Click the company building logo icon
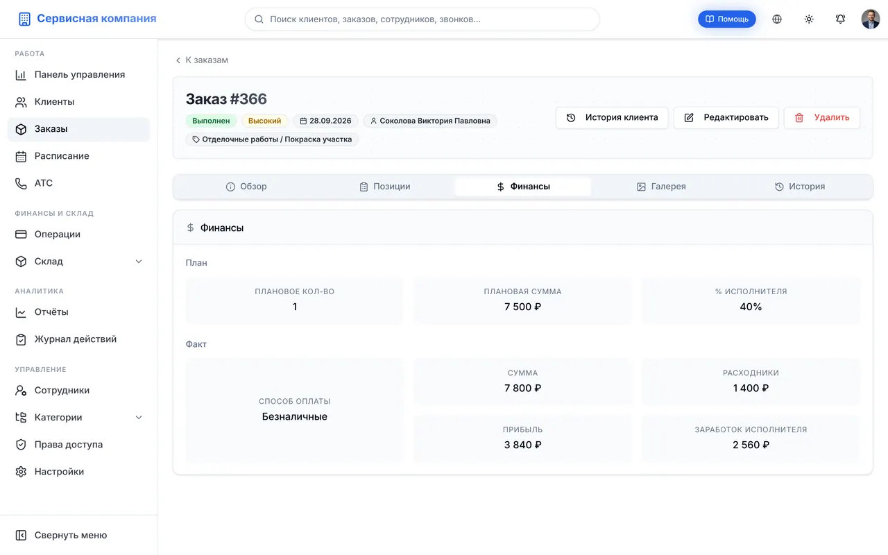The width and height of the screenshot is (888, 555). (x=24, y=19)
